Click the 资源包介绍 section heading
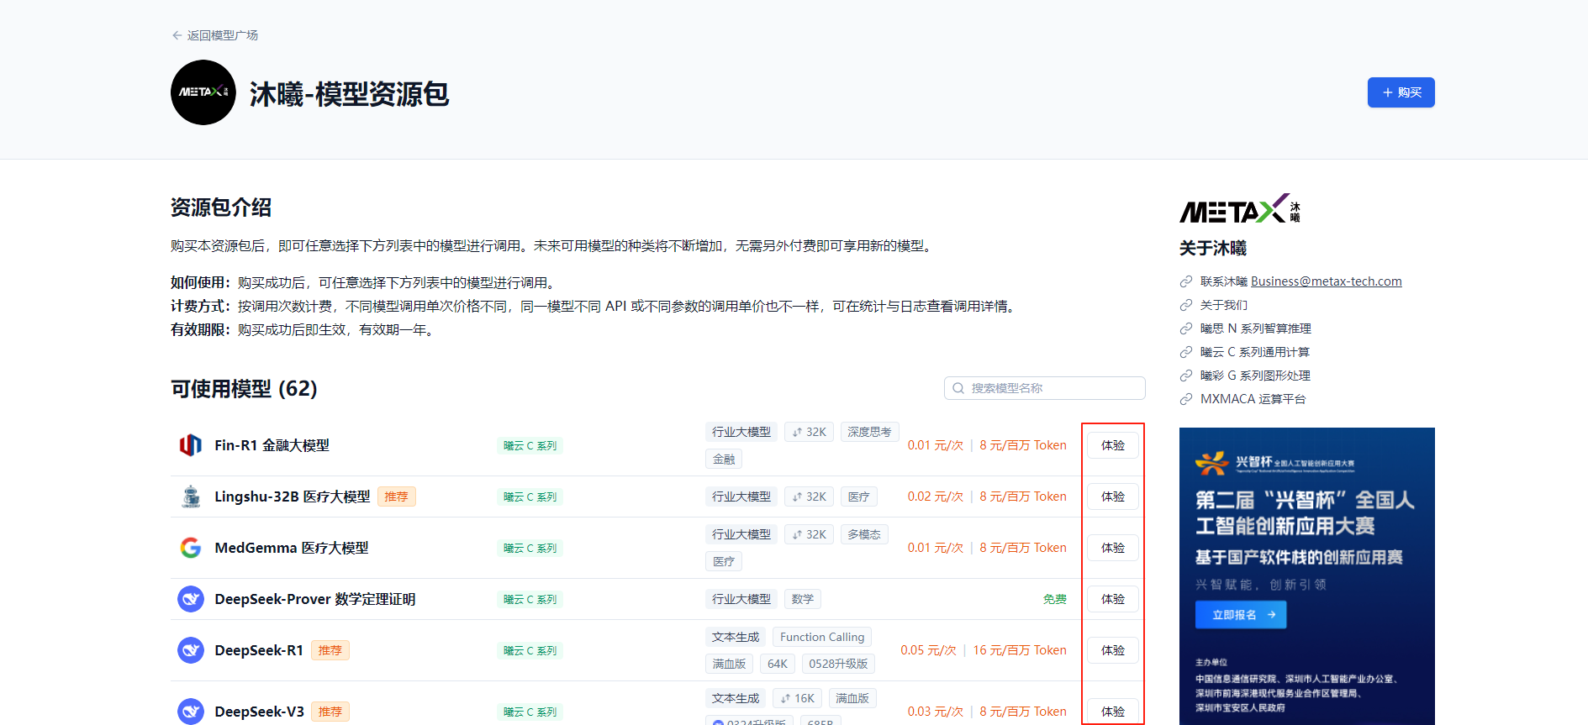Image resolution: width=1588 pixels, height=725 pixels. click(x=221, y=208)
